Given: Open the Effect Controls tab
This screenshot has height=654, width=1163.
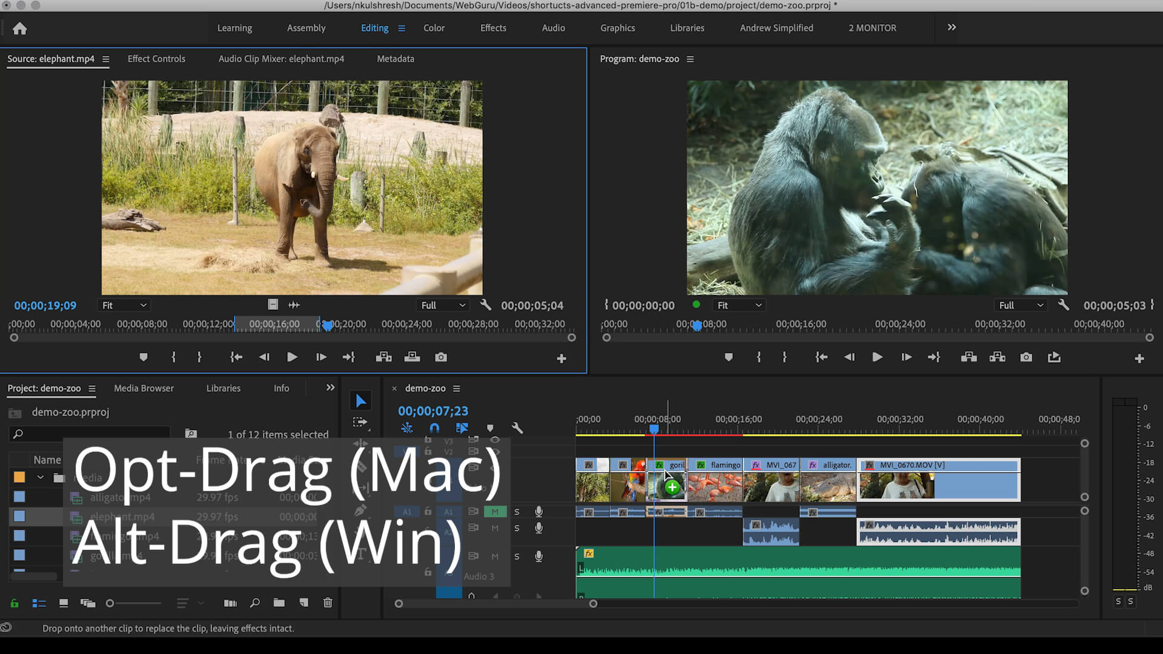Looking at the screenshot, I should tap(156, 59).
